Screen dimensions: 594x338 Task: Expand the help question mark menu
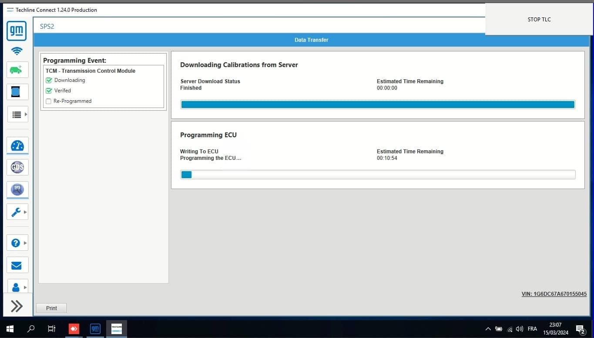(x=17, y=243)
